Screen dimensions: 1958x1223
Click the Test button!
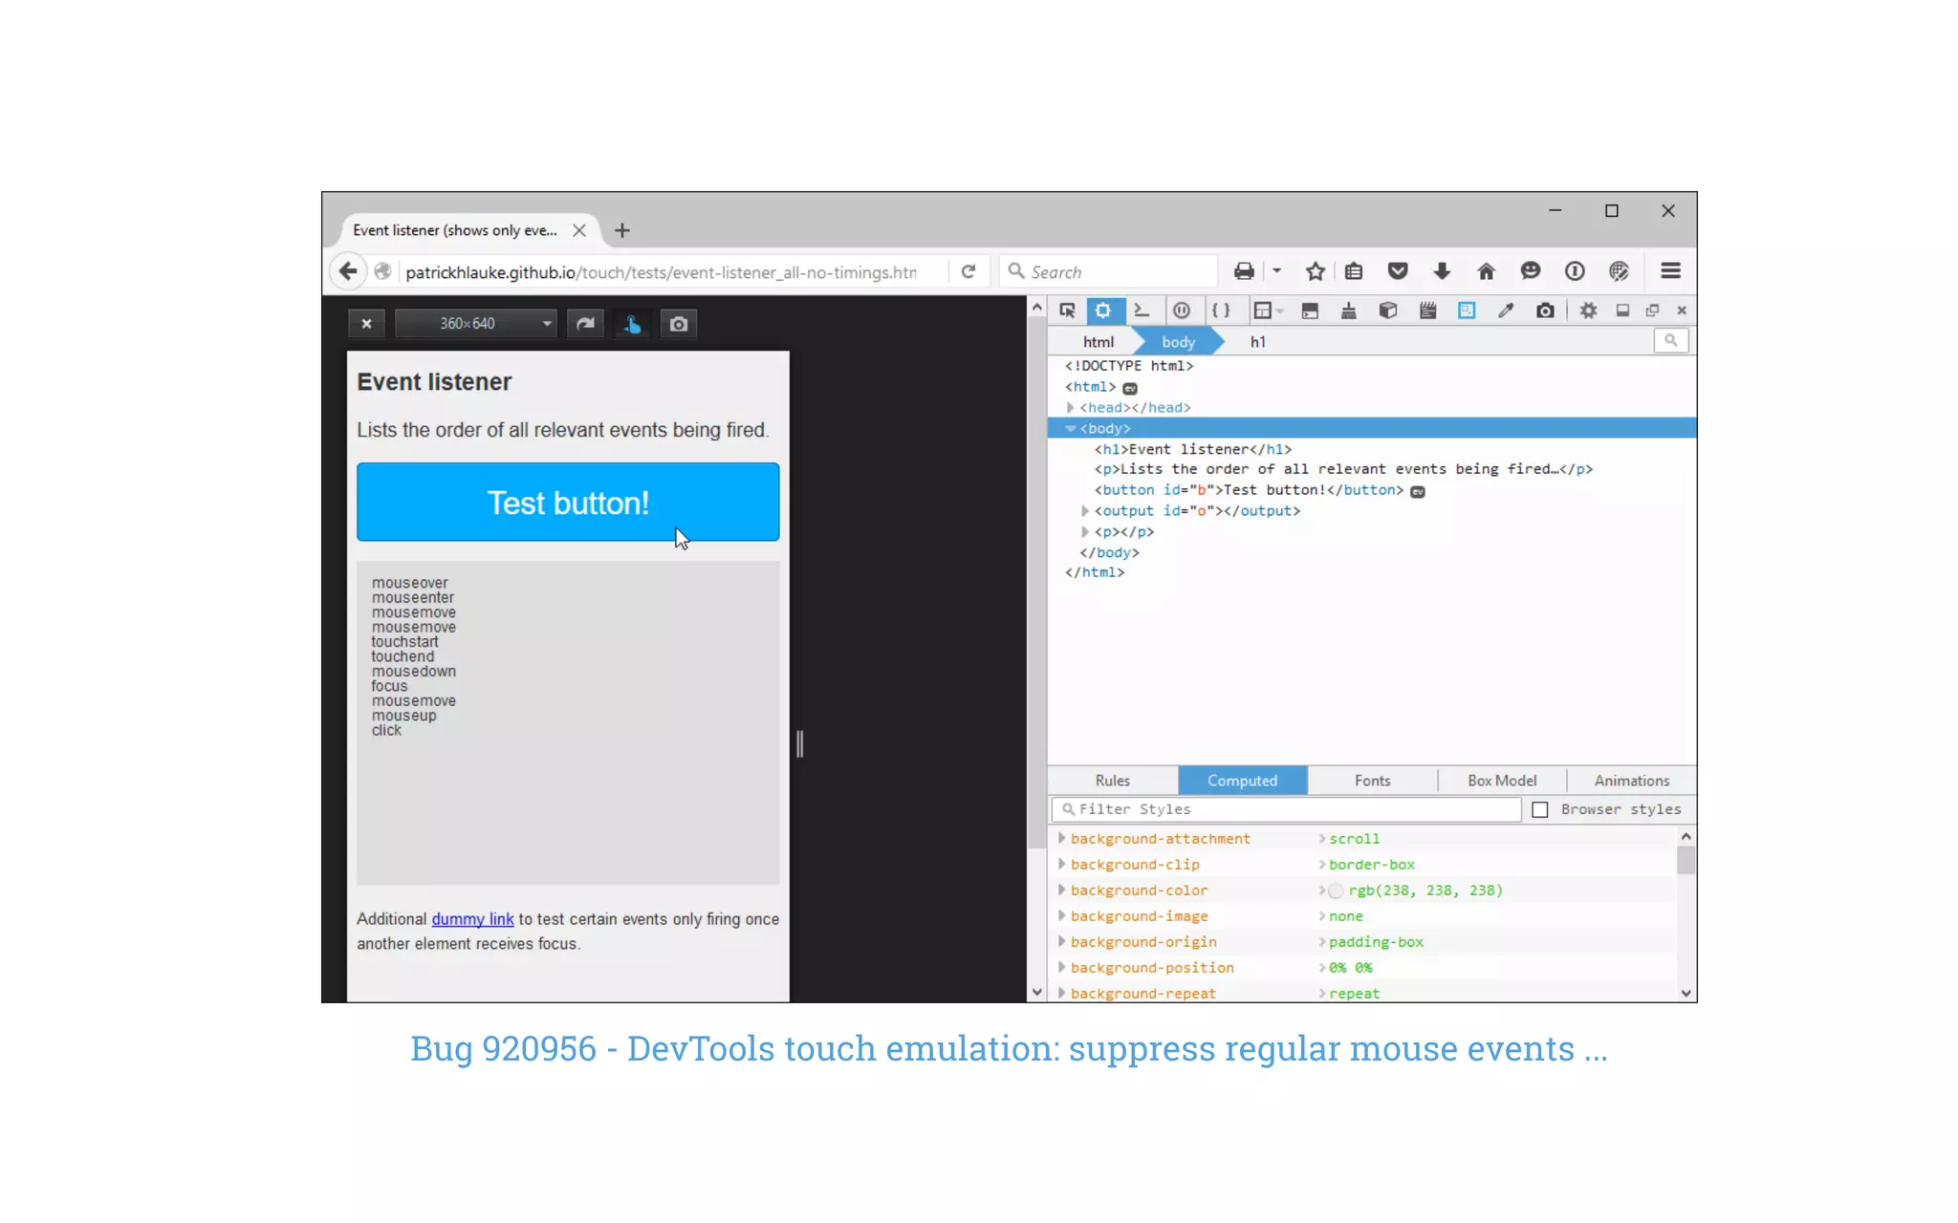point(568,503)
